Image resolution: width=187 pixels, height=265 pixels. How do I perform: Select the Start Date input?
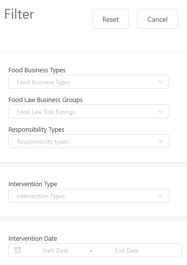tap(55, 251)
